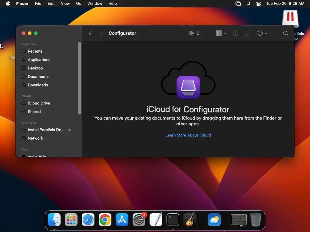310x232 pixels.
Task: Open Terminal from the Dock
Action: 173,219
